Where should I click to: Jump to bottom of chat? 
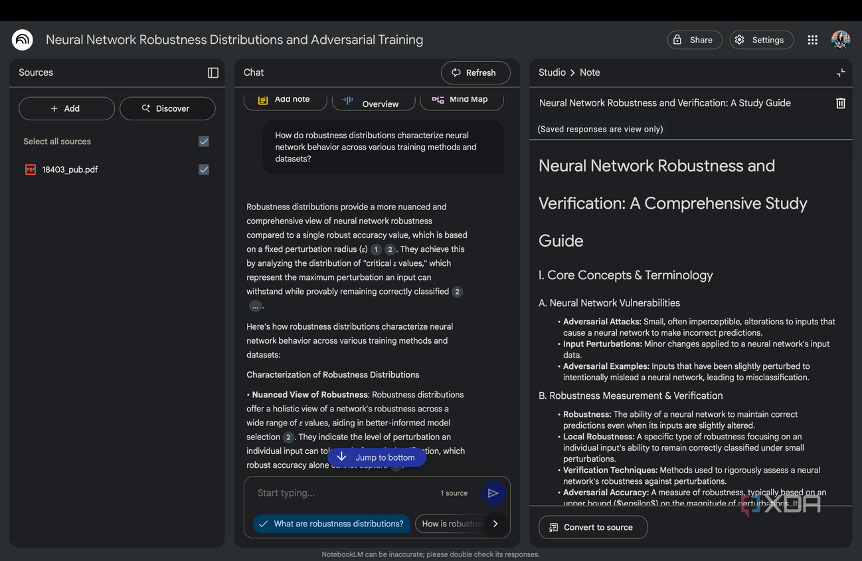tap(377, 457)
